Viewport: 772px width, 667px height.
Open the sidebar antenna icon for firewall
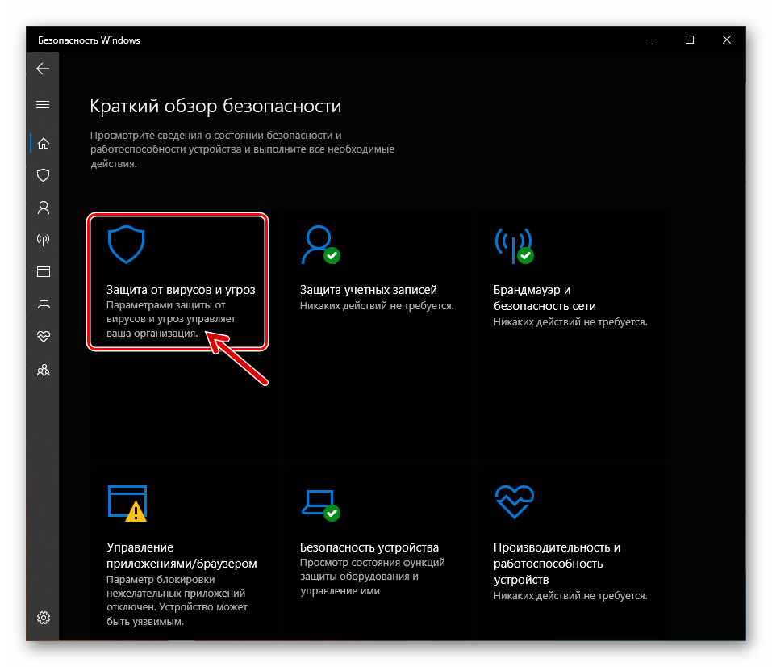click(44, 240)
